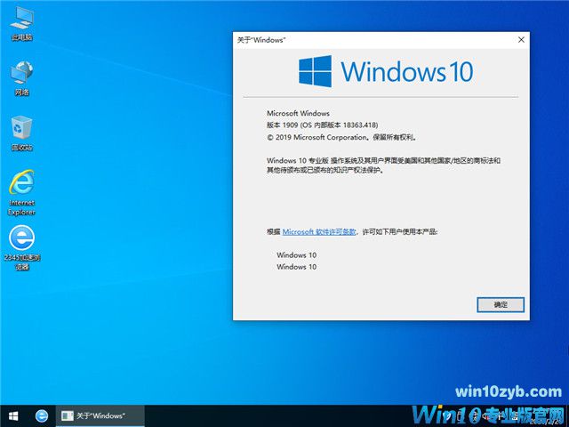569x427 pixels.
Task: Click the first Windows 10 licensee line
Action: tap(296, 255)
